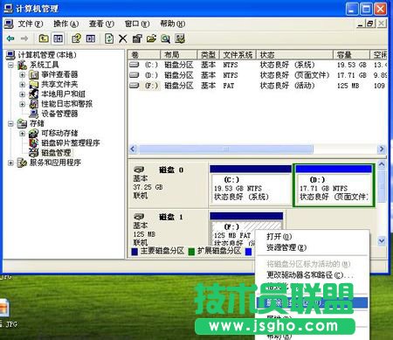This screenshot has width=393, height=340.
Task: Click the magnifier Search toolbar icon
Action: [165, 38]
